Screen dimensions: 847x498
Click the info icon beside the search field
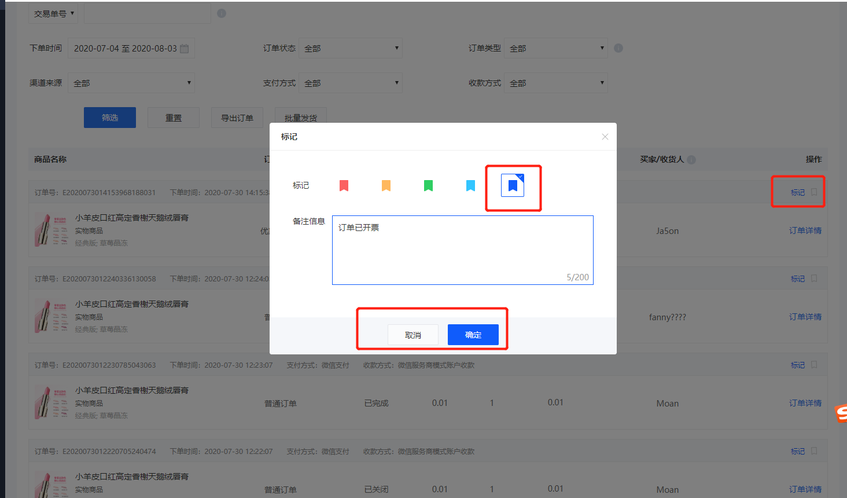(222, 13)
